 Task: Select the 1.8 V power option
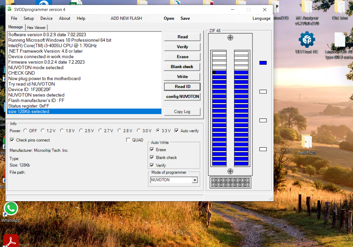point(62,131)
